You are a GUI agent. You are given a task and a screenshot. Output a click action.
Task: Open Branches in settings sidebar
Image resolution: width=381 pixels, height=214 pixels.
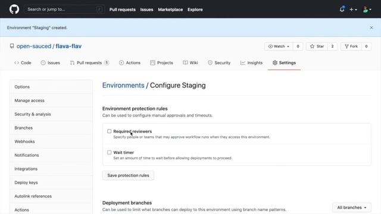[51, 128]
